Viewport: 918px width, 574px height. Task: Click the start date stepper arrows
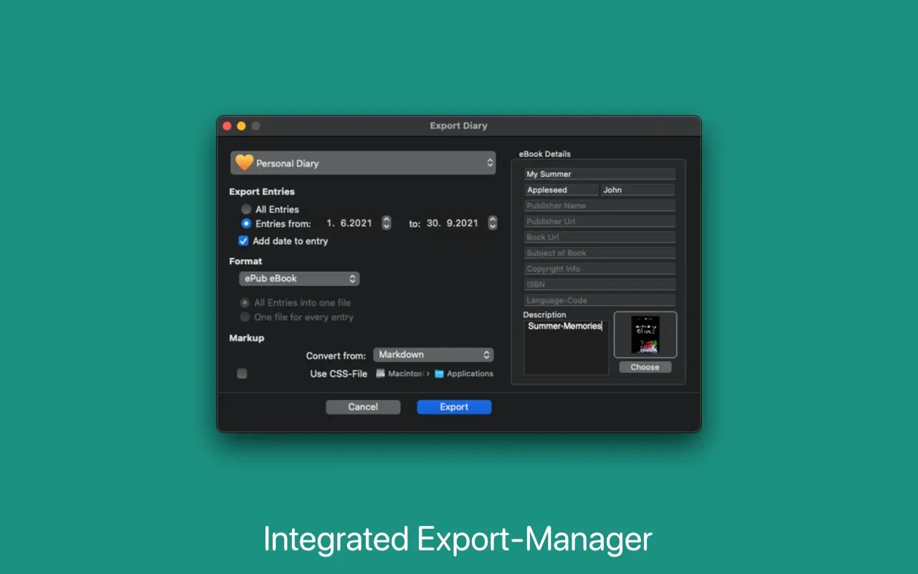(387, 223)
